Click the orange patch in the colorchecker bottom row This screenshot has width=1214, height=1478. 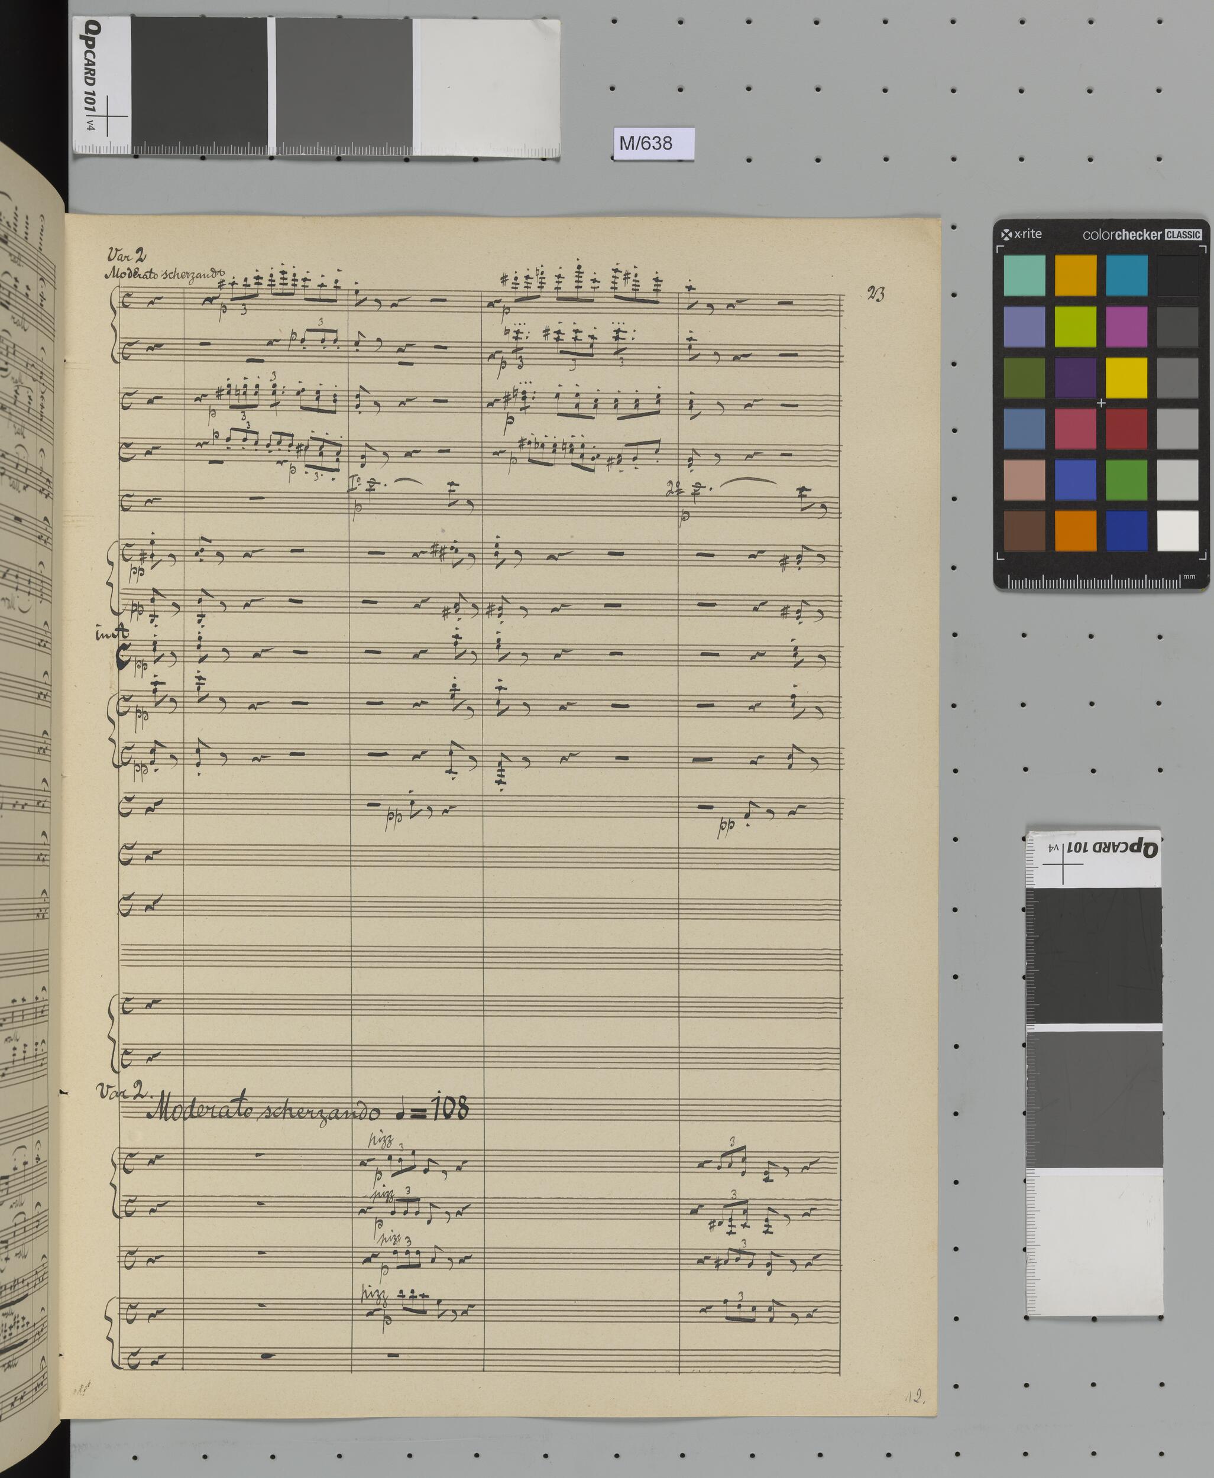click(x=1075, y=530)
